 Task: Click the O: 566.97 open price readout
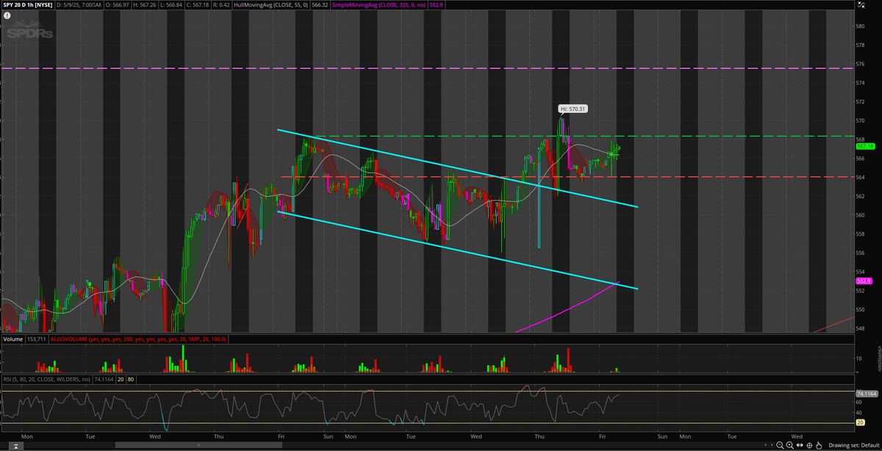(117, 4)
